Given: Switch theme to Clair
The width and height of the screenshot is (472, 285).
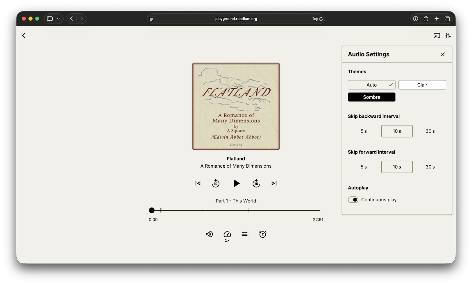Looking at the screenshot, I should pos(422,85).
